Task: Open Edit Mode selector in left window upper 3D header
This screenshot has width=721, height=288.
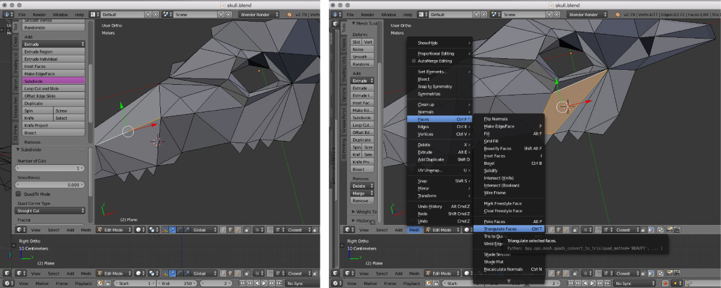Action: pyautogui.click(x=114, y=230)
